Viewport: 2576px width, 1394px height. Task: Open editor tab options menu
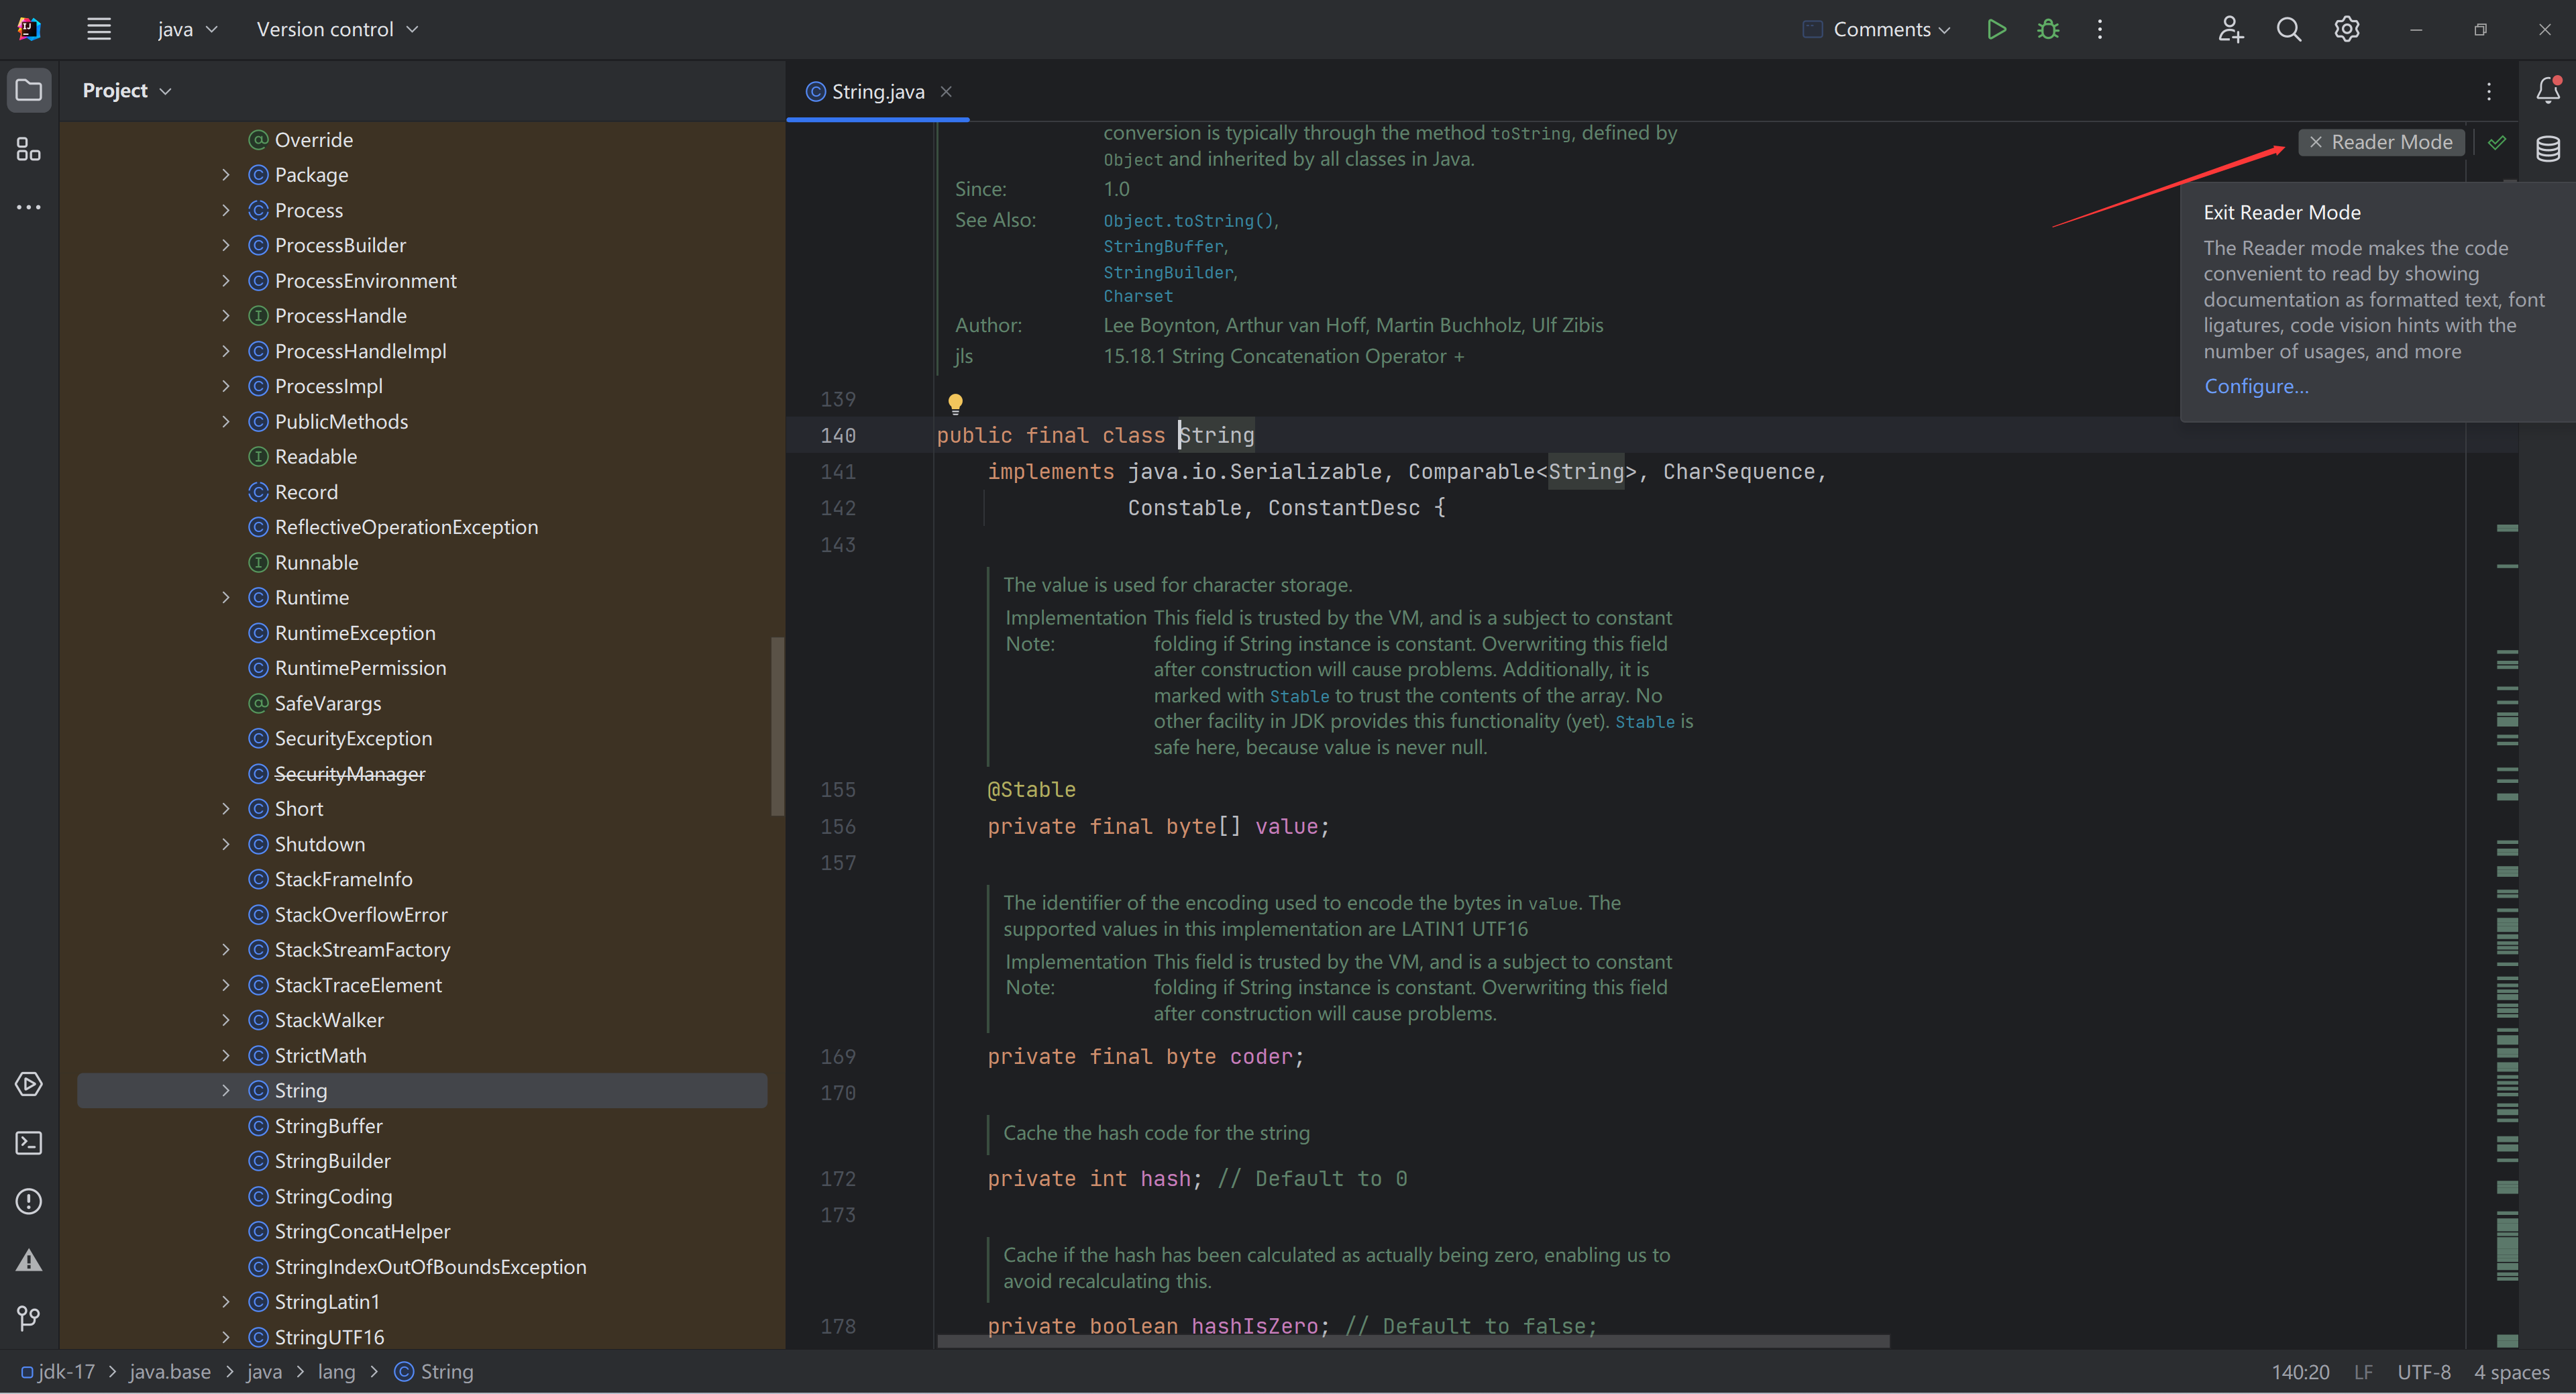point(2489,91)
